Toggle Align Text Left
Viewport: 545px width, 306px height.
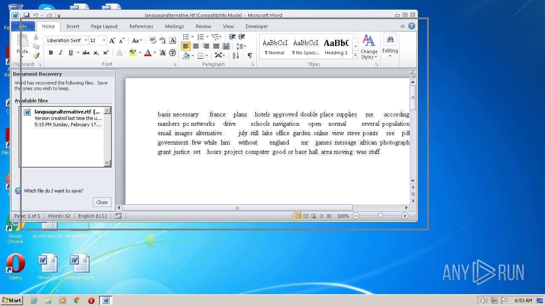pyautogui.click(x=186, y=46)
